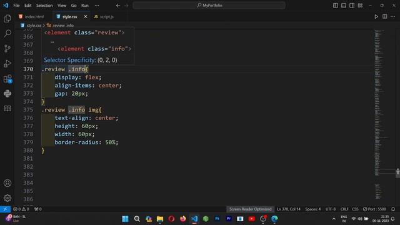The width and height of the screenshot is (400, 225).
Task: Open Opera browser from taskbar
Action: pos(171,219)
